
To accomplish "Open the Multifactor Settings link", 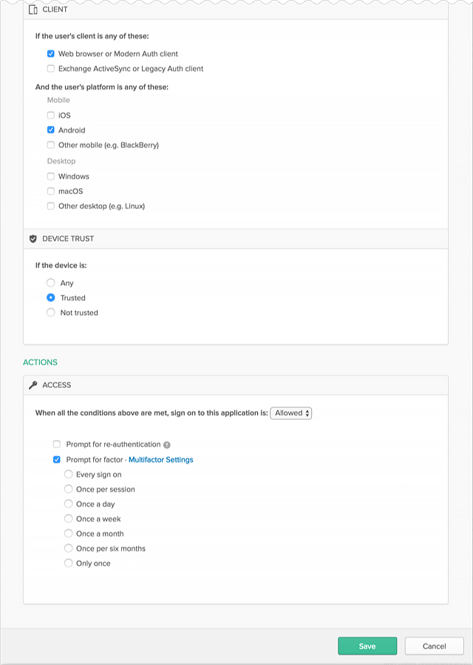I will (160, 460).
